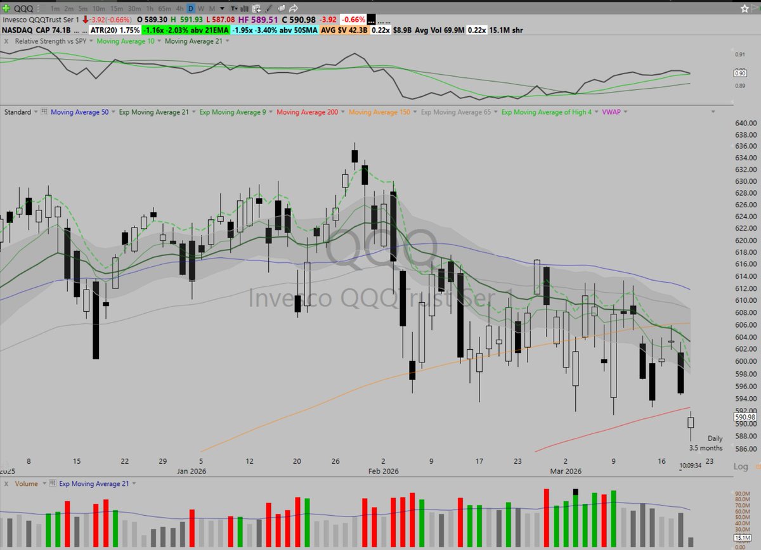This screenshot has height=550, width=761.
Task: Click the Invesco QQQTrust Ser 1 name
Action: [41, 20]
